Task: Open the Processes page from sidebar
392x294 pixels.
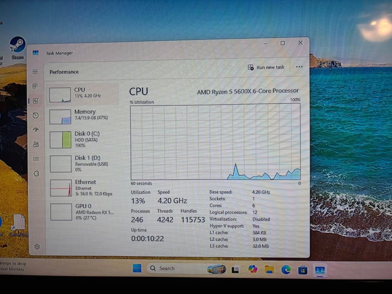Action: tap(36, 86)
